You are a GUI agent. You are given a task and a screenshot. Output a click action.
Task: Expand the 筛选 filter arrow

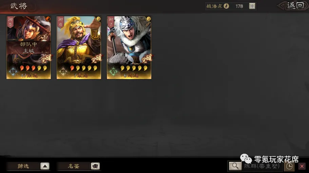point(45,166)
